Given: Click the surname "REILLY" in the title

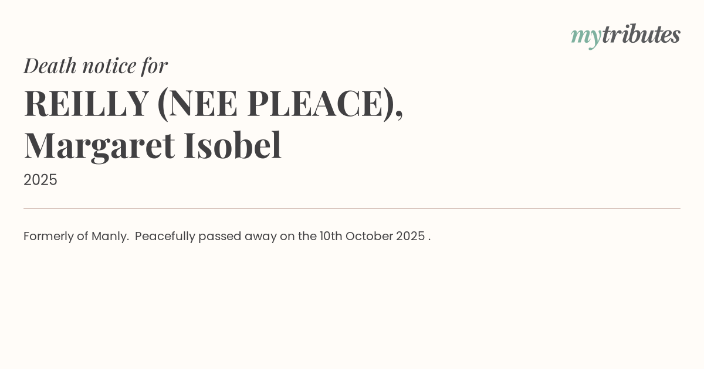Looking at the screenshot, I should tap(86, 103).
